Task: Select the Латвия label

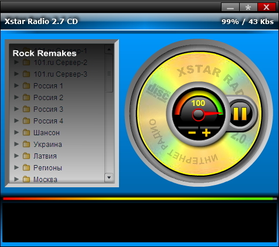Action: point(45,156)
